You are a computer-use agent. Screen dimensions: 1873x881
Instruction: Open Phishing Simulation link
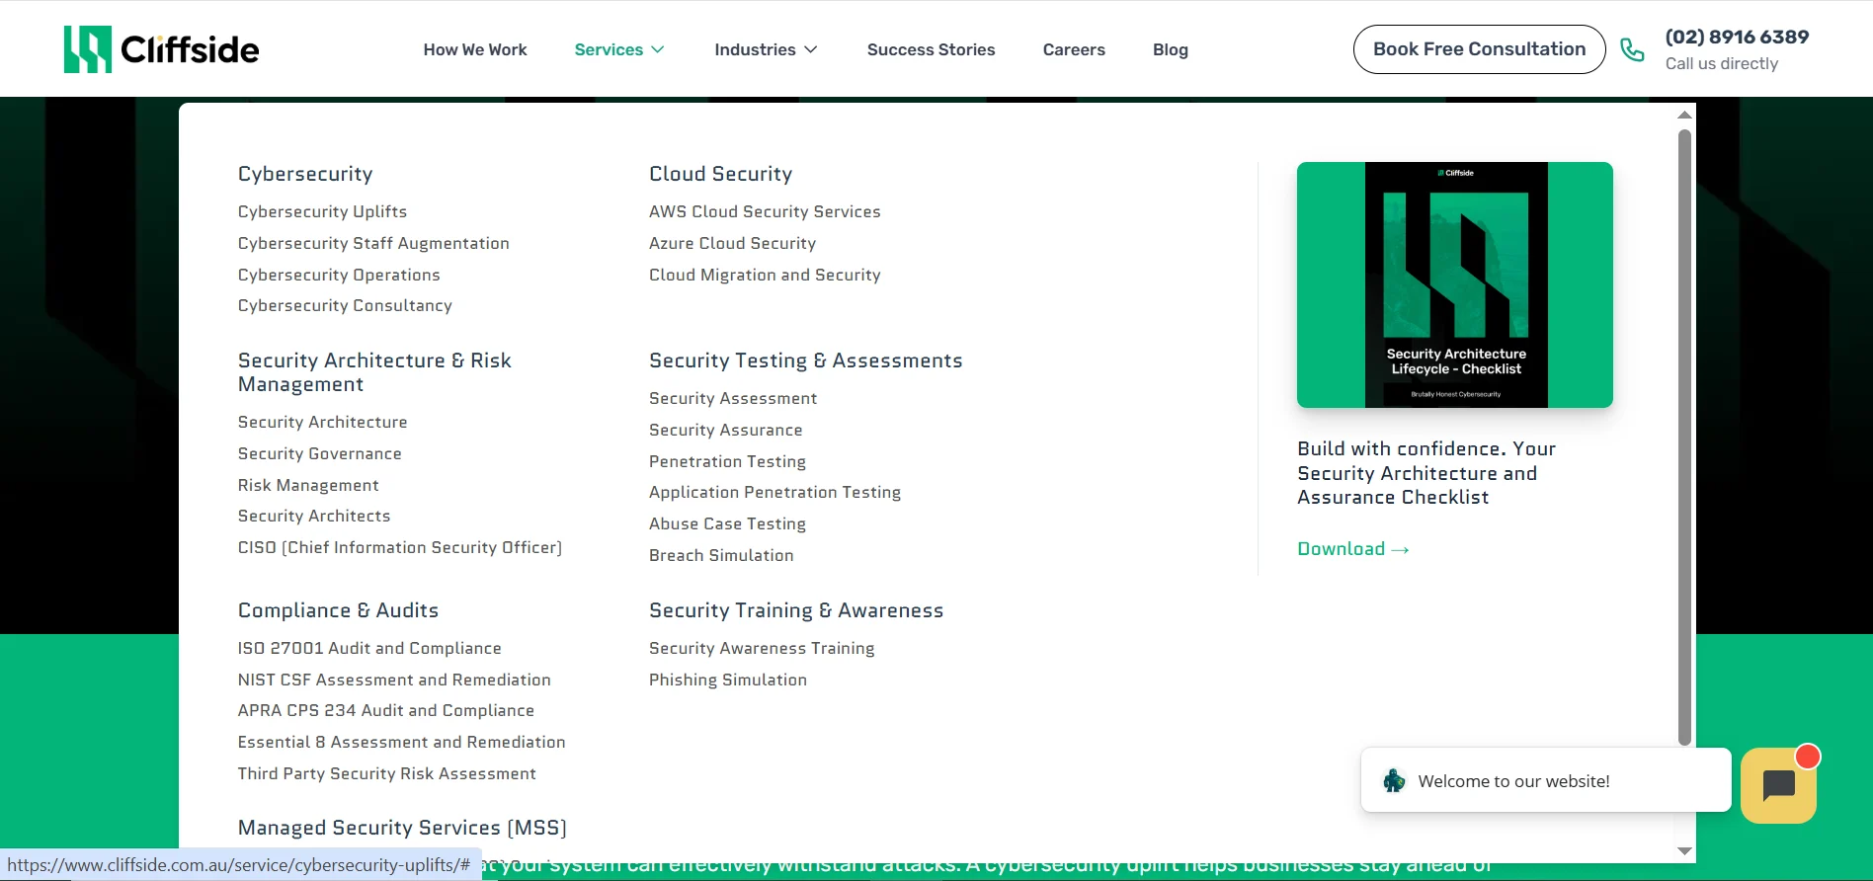(728, 680)
